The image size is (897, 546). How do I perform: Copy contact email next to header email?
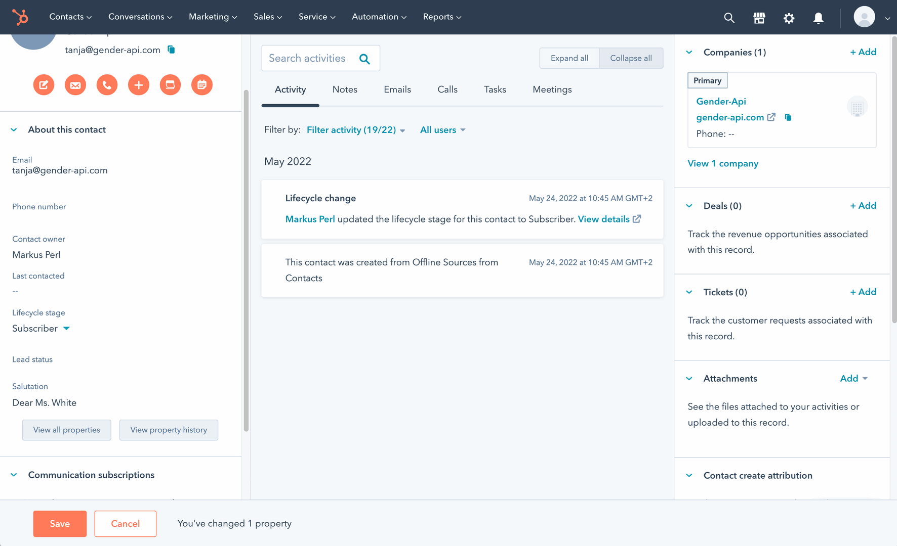(171, 50)
